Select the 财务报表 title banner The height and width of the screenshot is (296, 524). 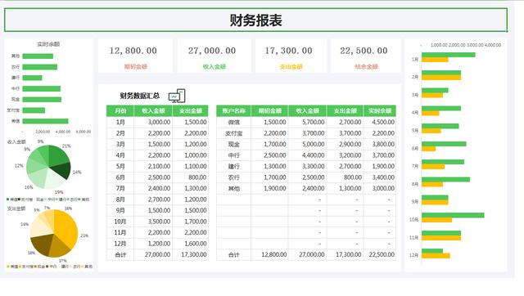(256, 20)
